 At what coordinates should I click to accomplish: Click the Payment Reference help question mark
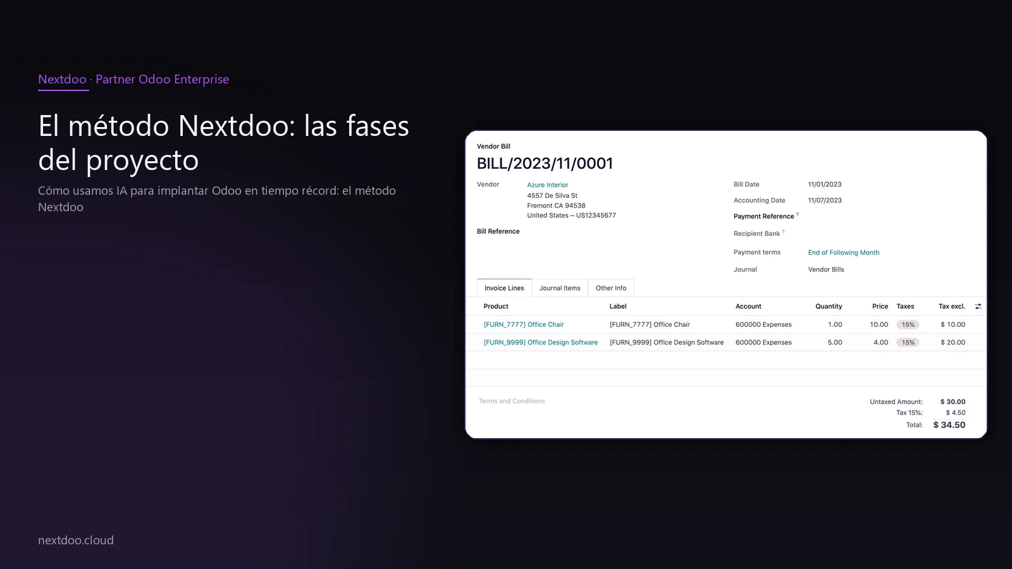[x=798, y=214]
